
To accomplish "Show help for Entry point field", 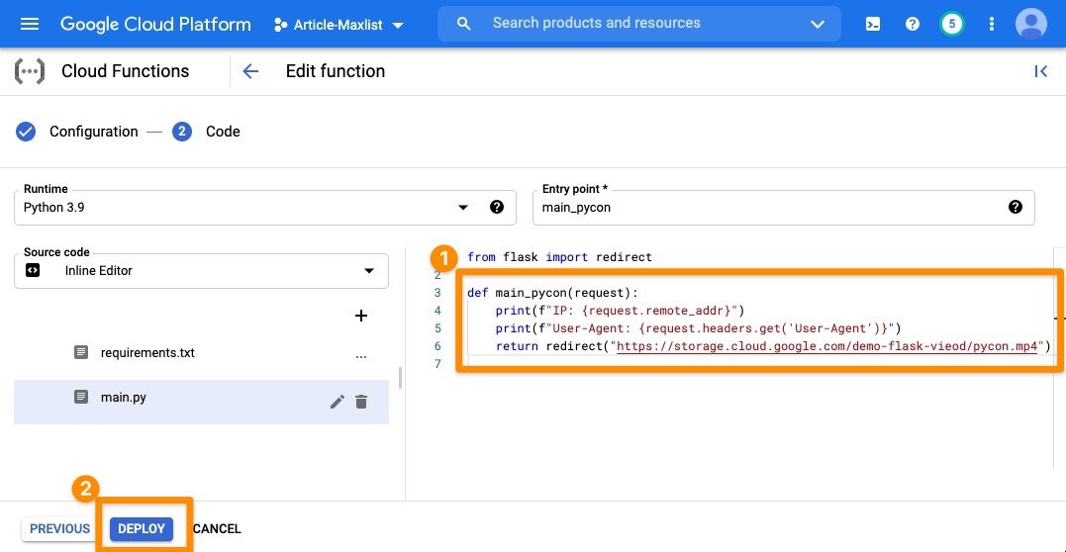I will pyautogui.click(x=1015, y=207).
